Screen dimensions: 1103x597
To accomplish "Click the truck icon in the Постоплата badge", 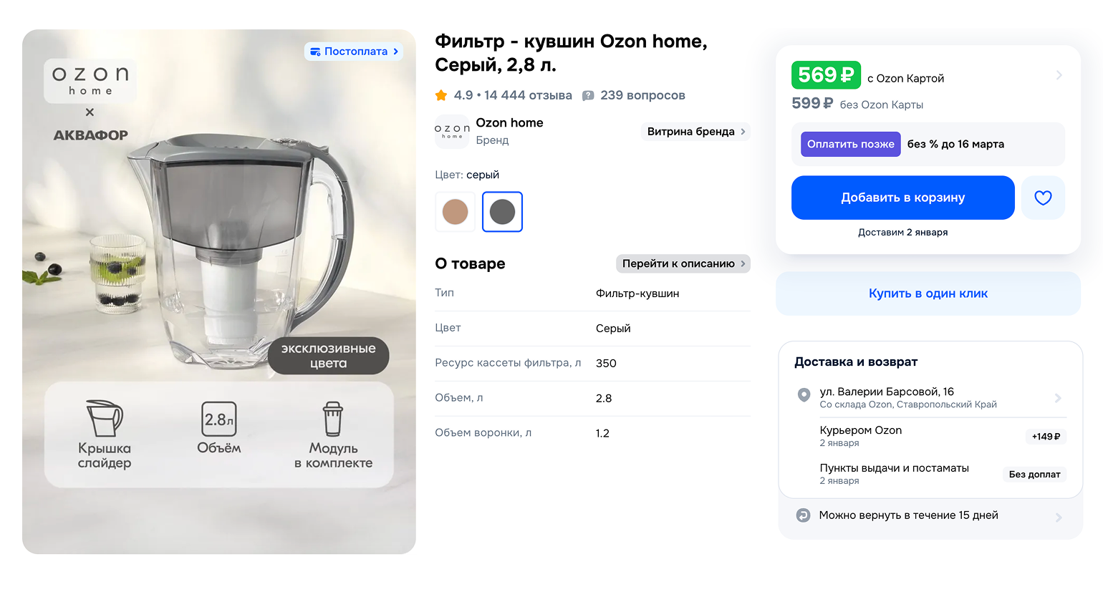I will [x=315, y=51].
